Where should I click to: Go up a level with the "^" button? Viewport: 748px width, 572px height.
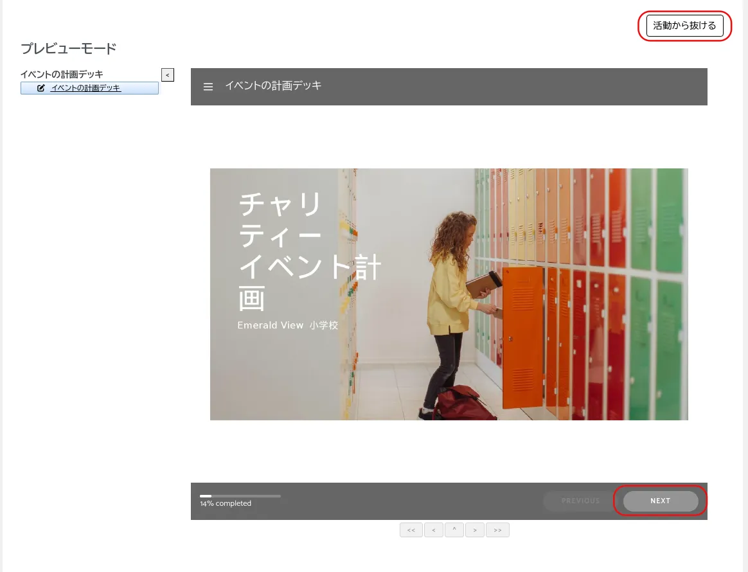pyautogui.click(x=454, y=530)
